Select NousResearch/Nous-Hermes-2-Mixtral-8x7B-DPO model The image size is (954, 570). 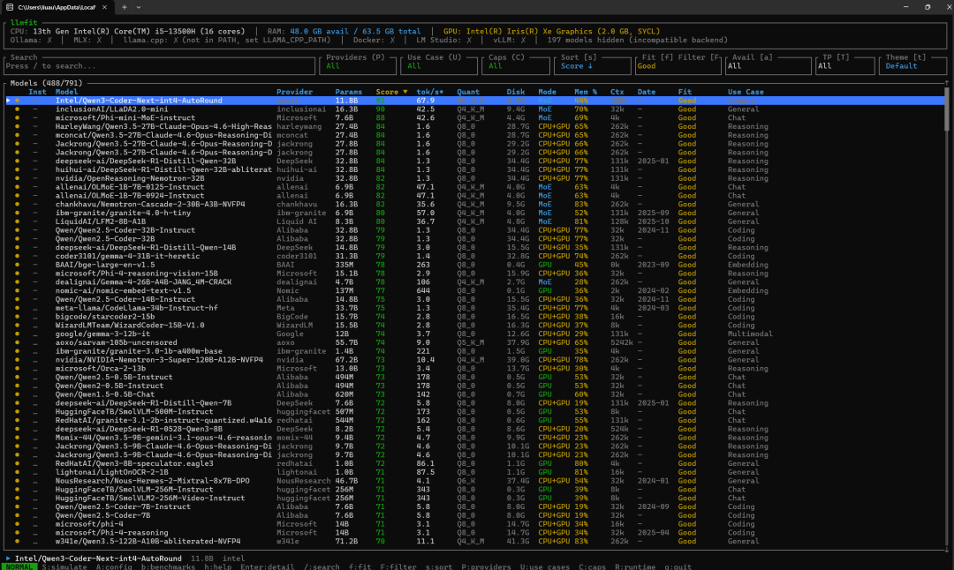[152, 481]
